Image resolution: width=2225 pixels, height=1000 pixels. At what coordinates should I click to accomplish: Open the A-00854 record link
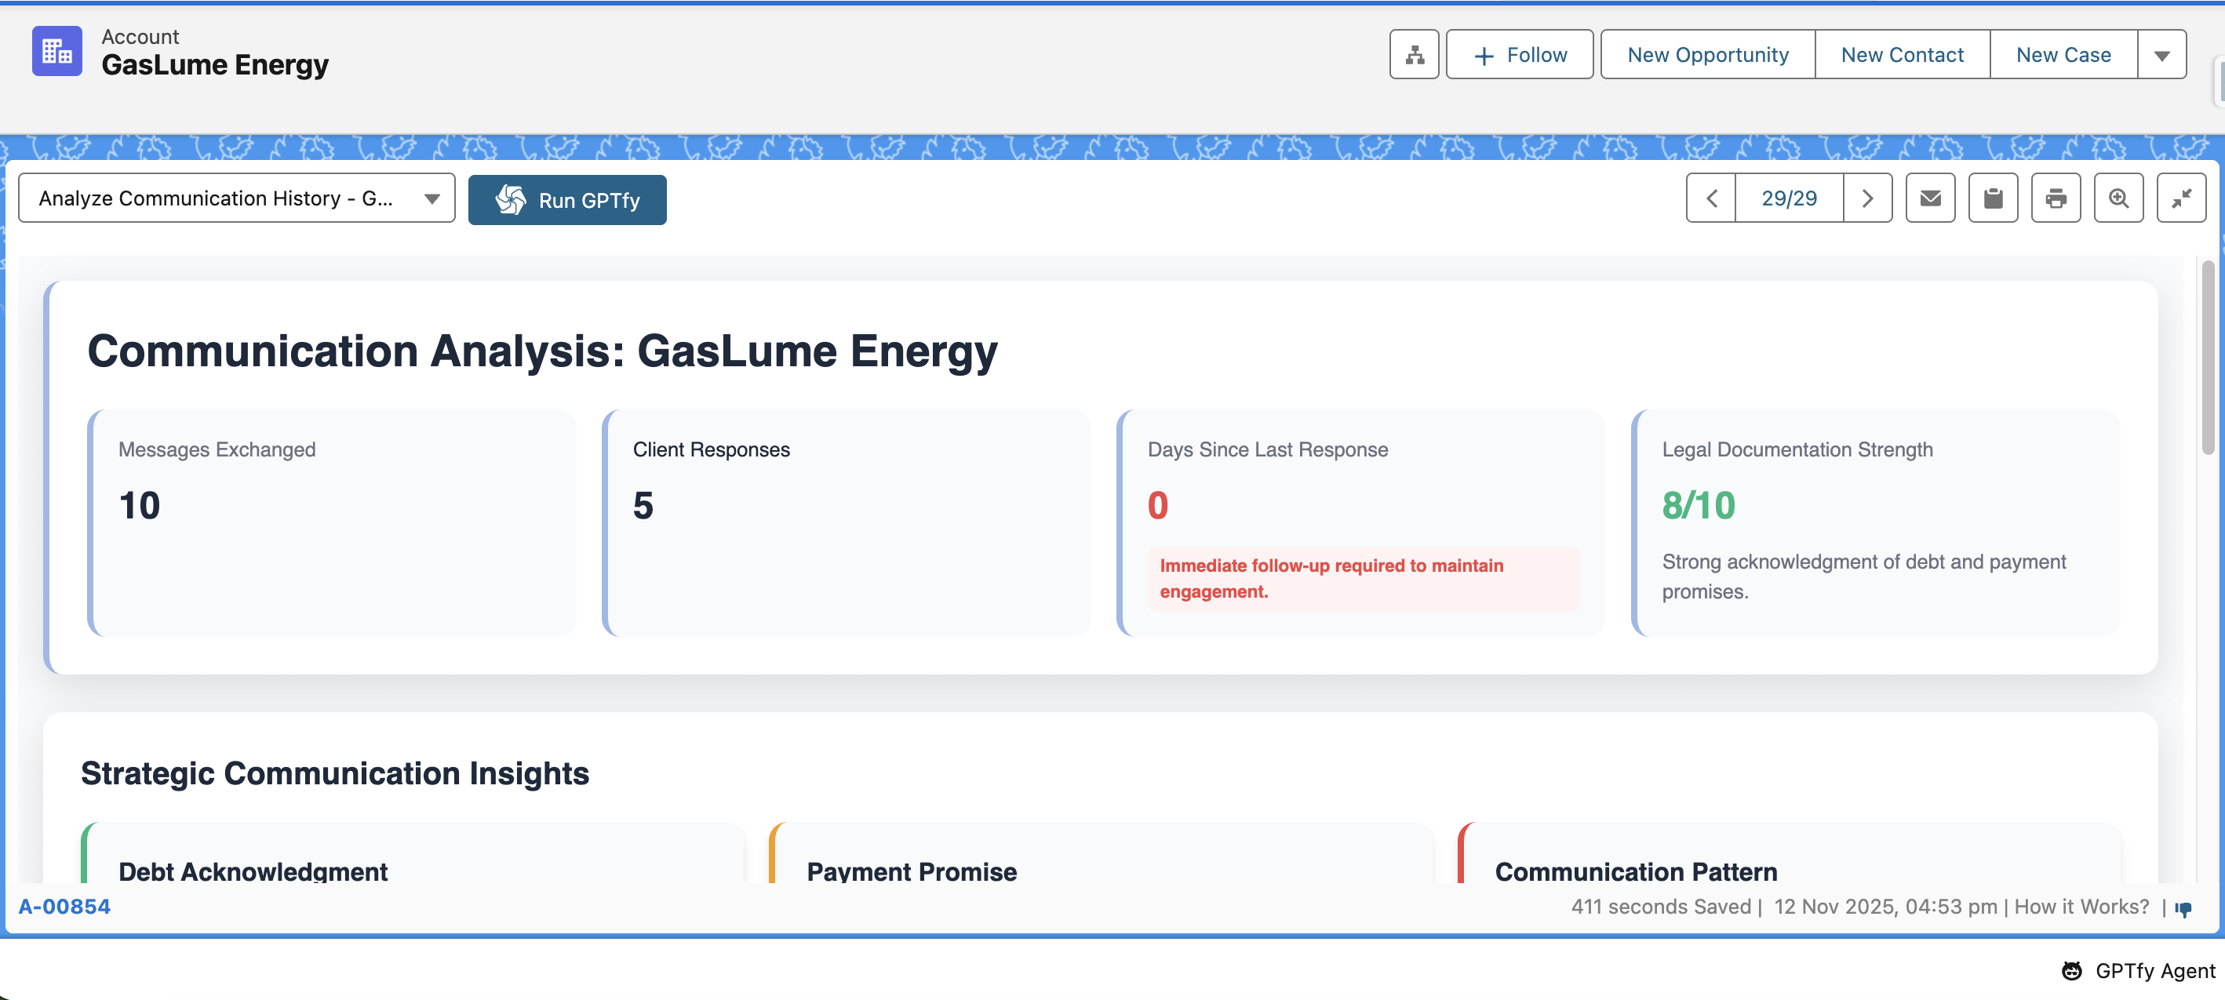click(65, 907)
